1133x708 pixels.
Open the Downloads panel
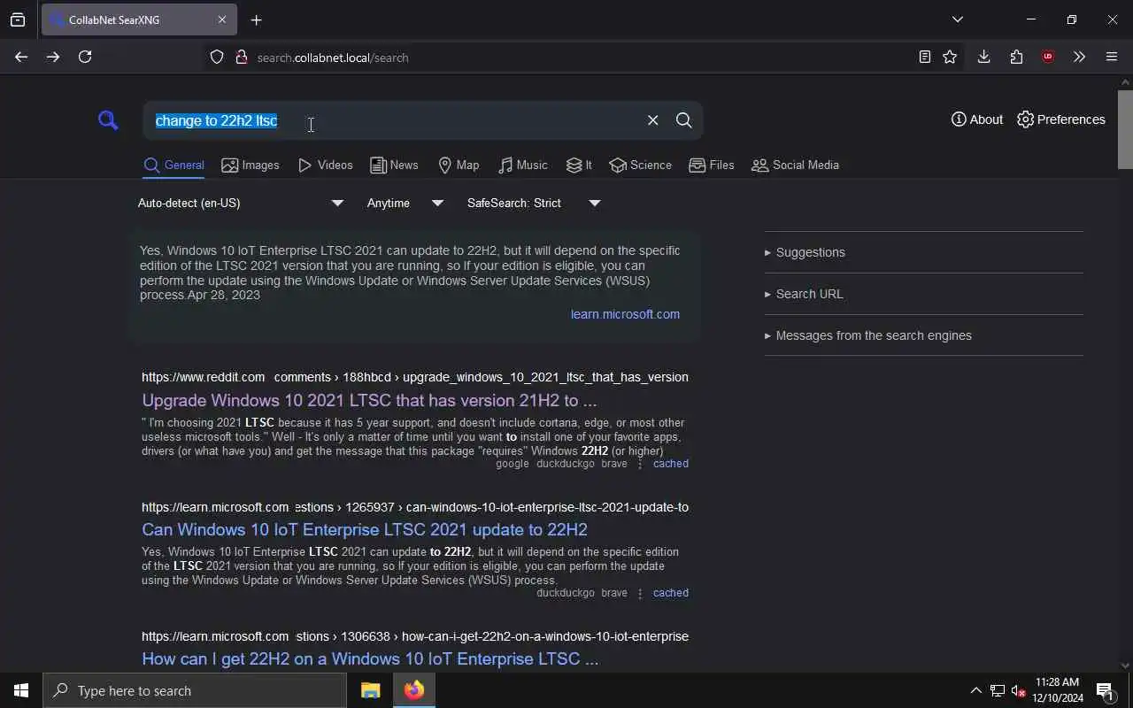coord(983,57)
